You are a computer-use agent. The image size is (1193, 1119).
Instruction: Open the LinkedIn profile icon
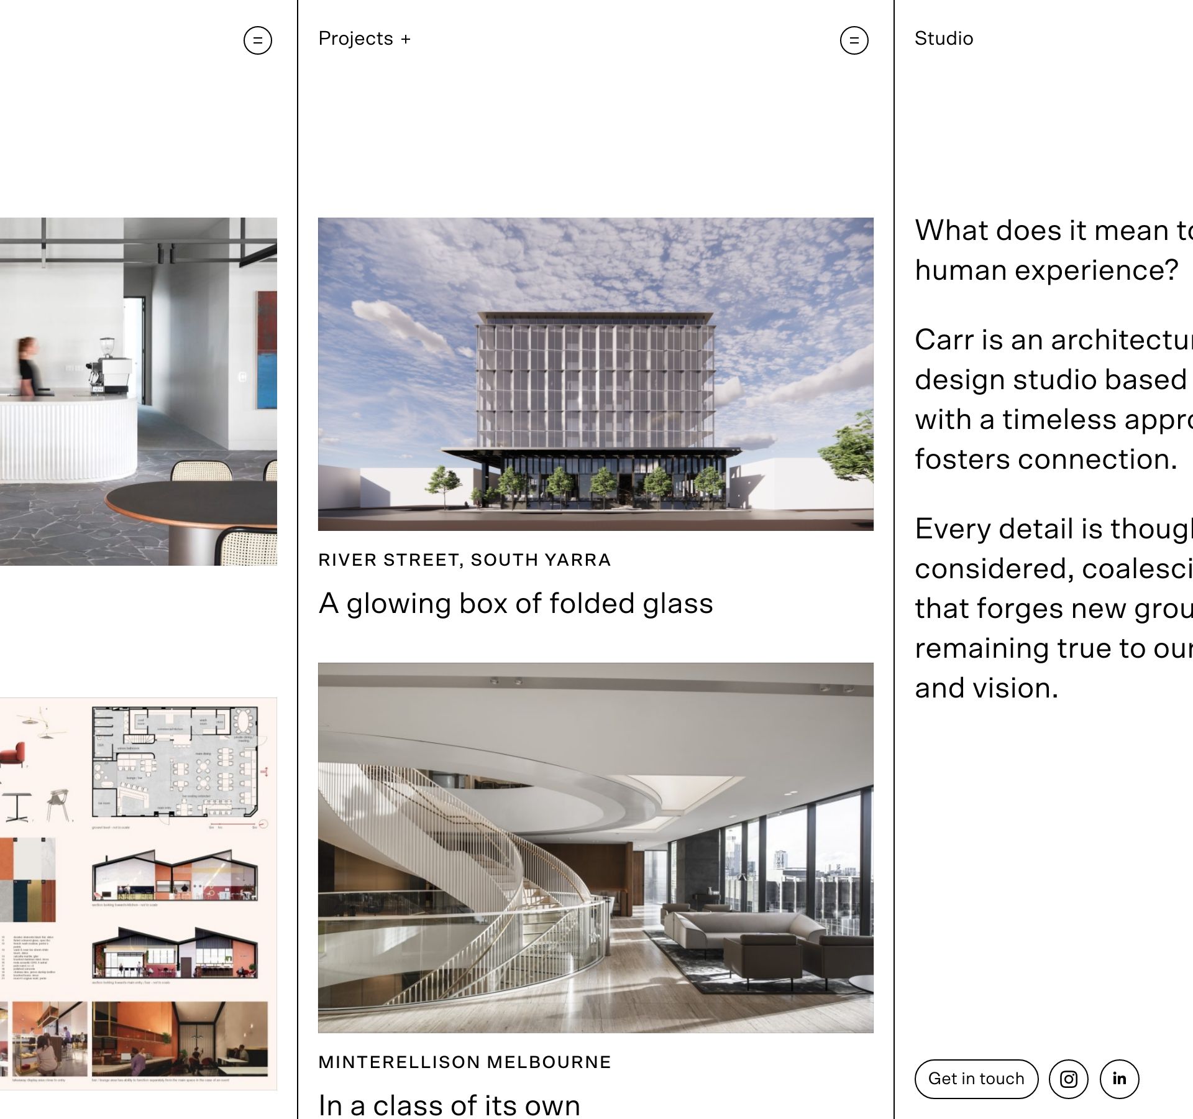pyautogui.click(x=1119, y=1079)
